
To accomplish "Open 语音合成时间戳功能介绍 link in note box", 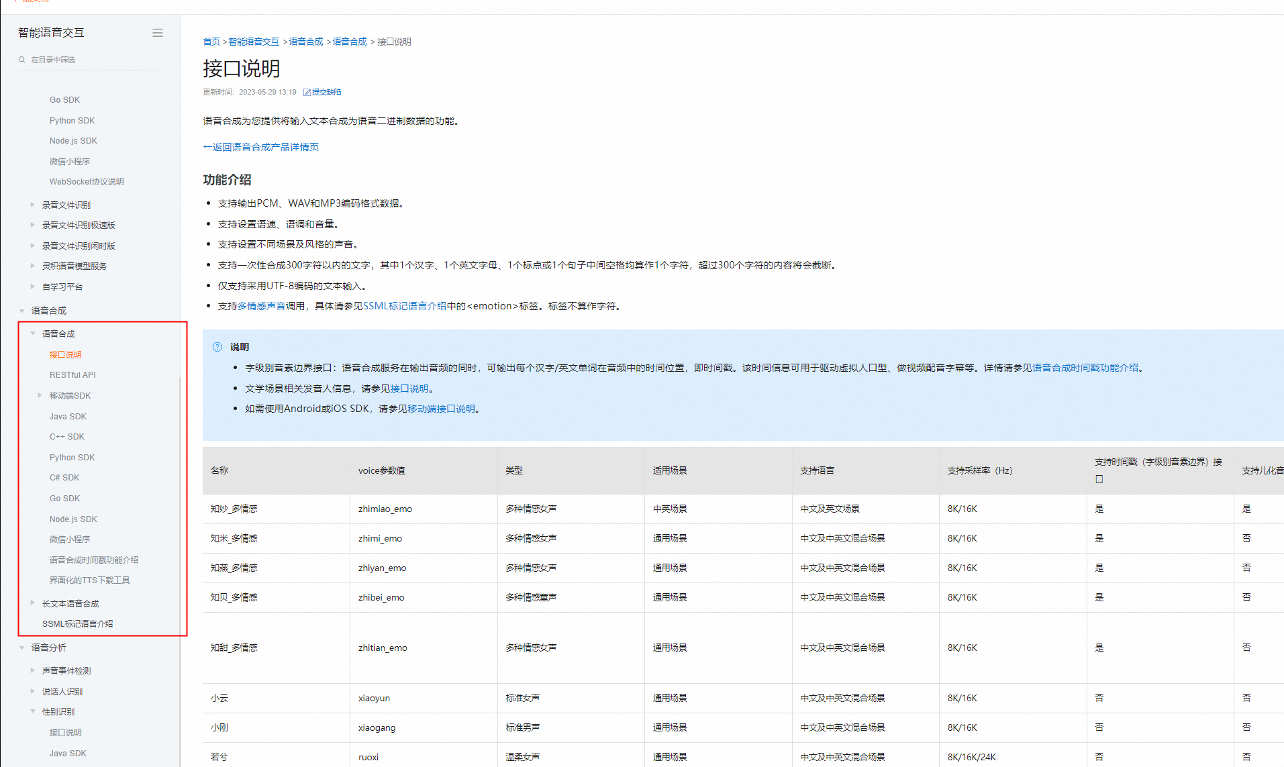I will tap(1085, 368).
